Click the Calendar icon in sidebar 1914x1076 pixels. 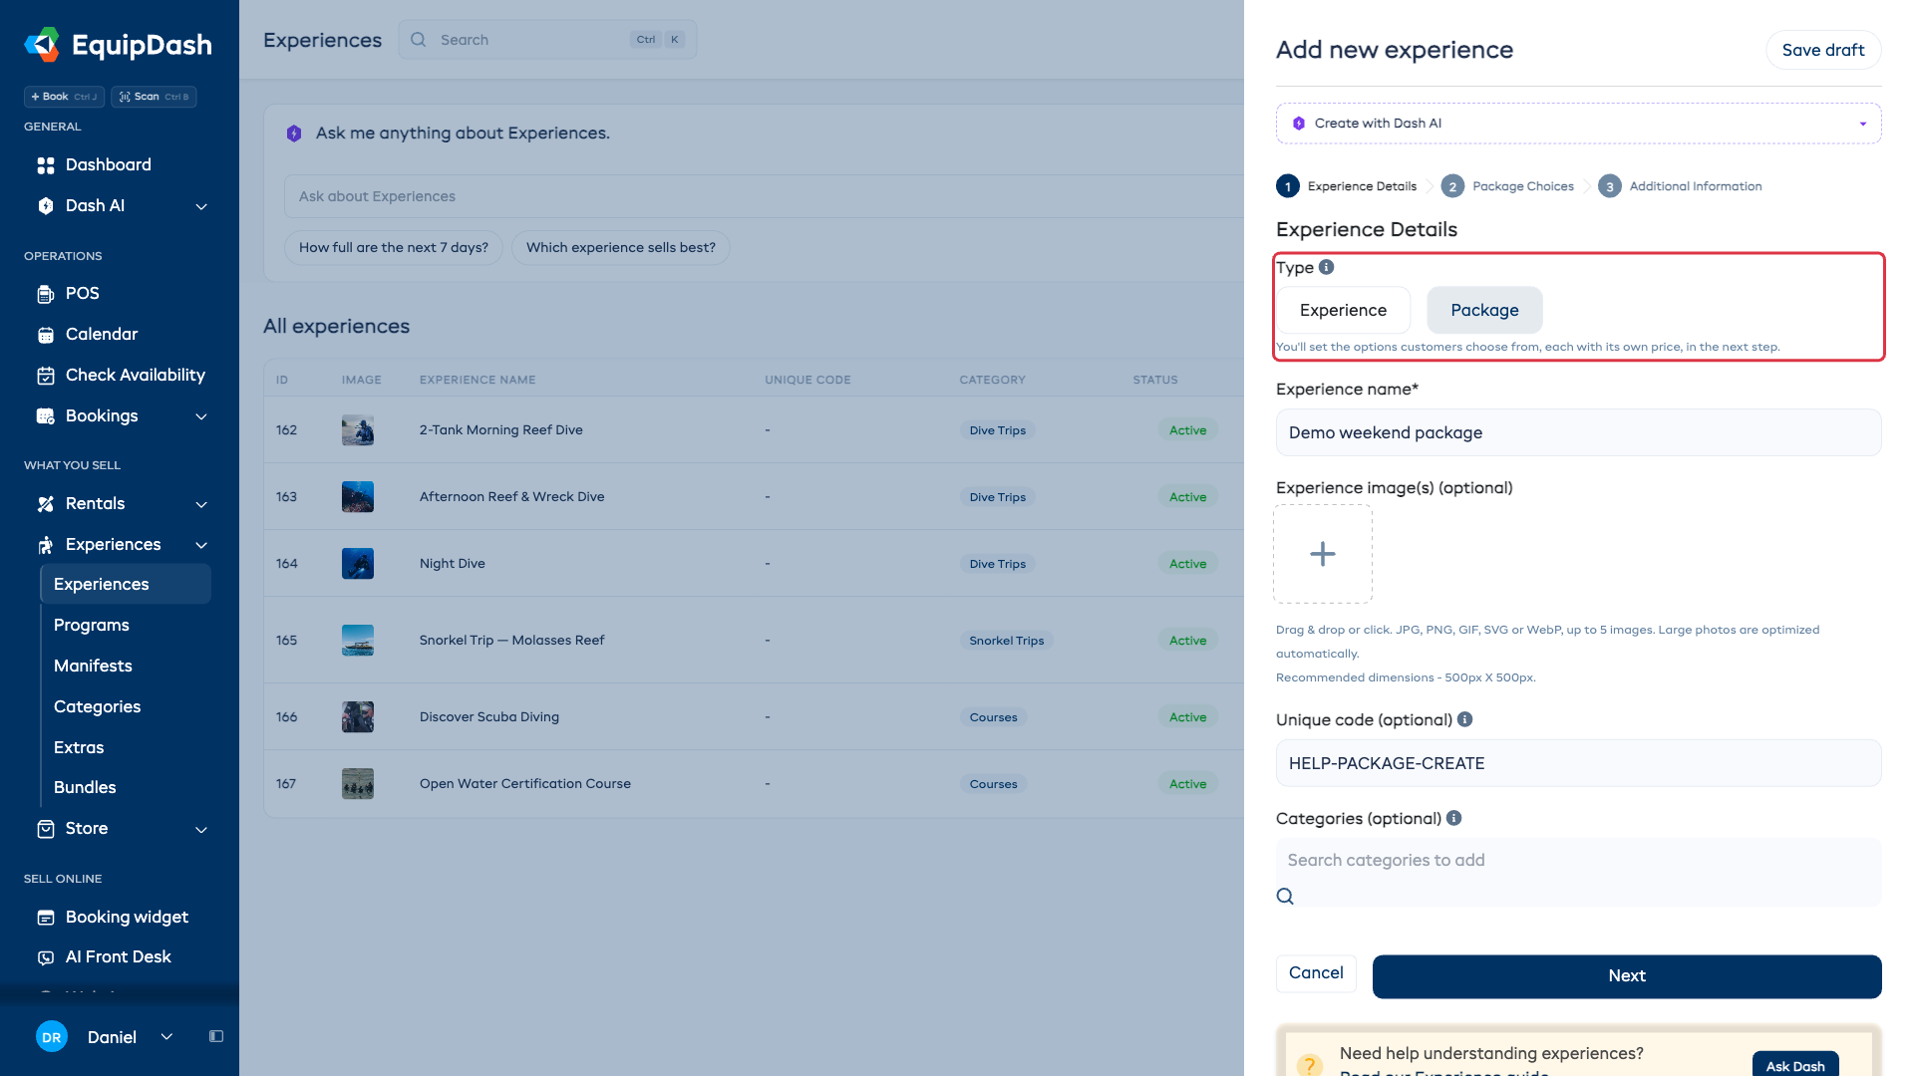click(46, 335)
